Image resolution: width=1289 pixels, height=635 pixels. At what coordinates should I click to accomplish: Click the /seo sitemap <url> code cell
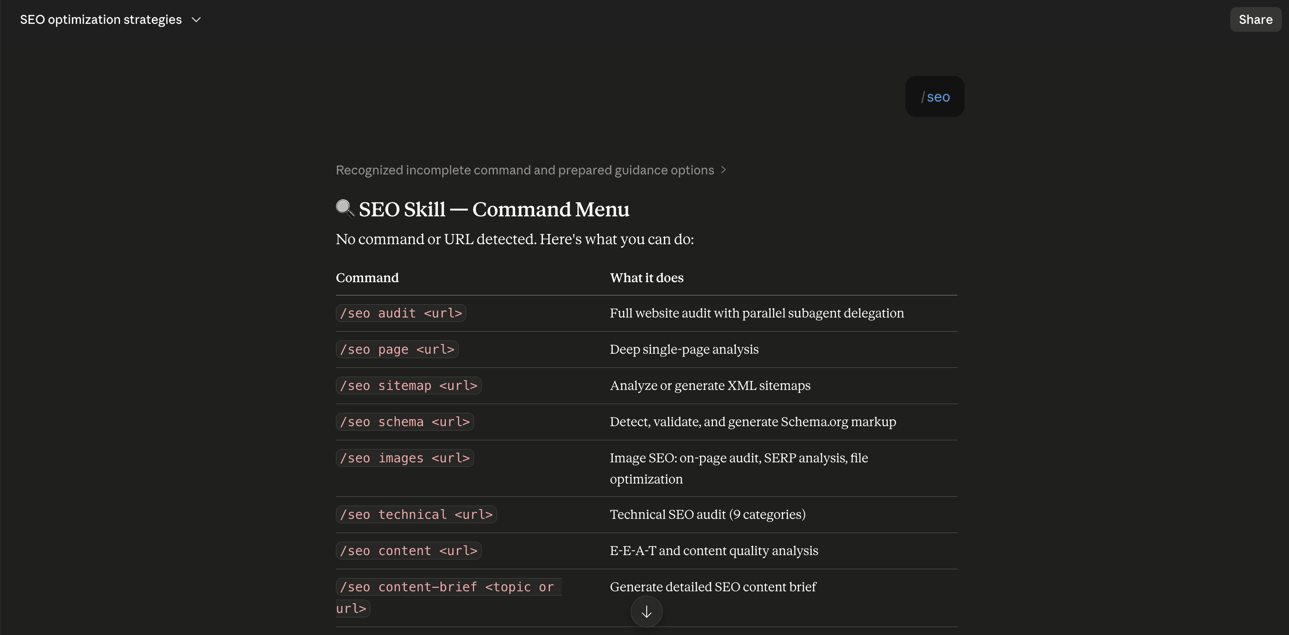pyautogui.click(x=408, y=386)
